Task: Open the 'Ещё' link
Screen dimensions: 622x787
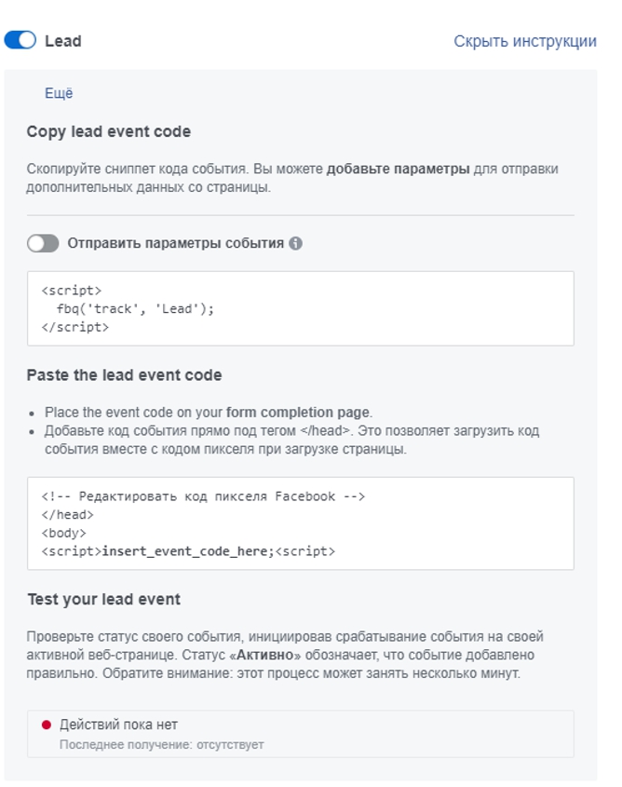Action: pyautogui.click(x=59, y=93)
